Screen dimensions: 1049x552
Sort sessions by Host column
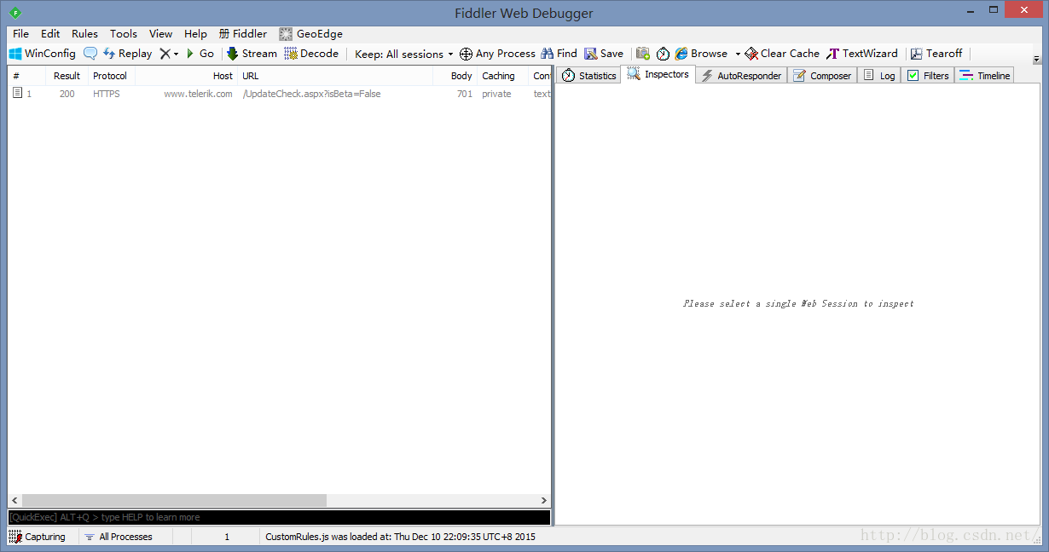[x=186, y=76]
